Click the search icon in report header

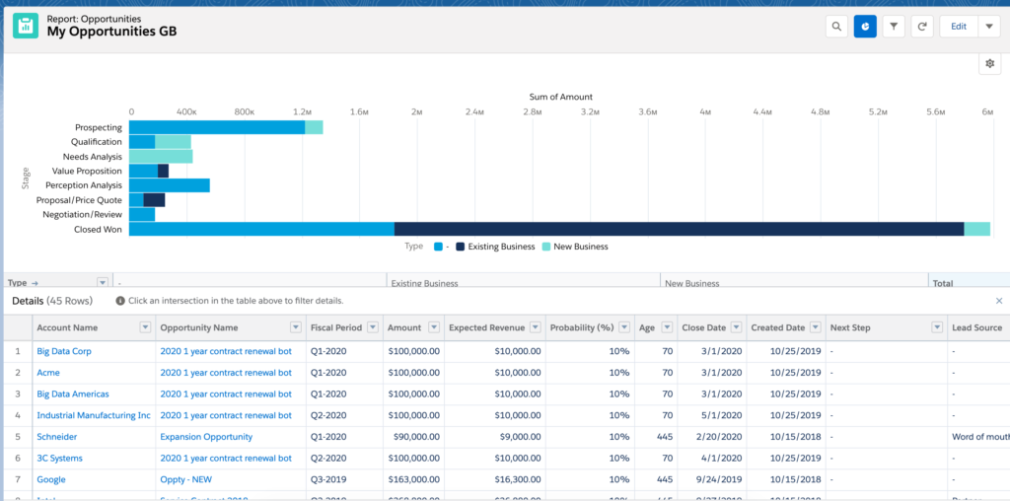click(836, 27)
